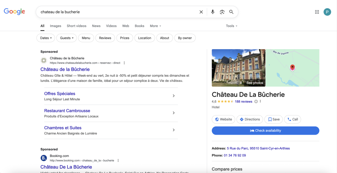The height and width of the screenshot is (173, 337).
Task: Expand the Chambres et Suites sitelink chevron
Action: (x=174, y=130)
